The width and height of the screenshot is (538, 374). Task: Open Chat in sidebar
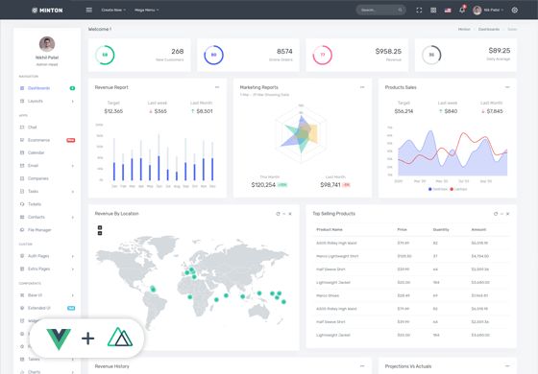point(47,127)
